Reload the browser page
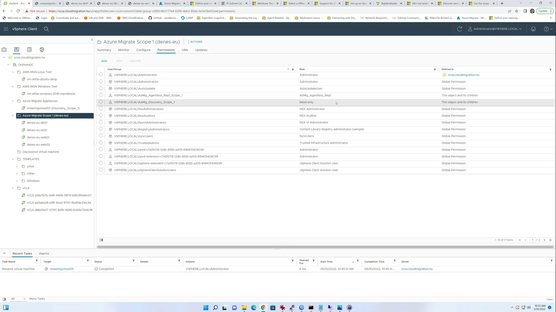Image resolution: width=556 pixels, height=312 pixels. [18, 11]
